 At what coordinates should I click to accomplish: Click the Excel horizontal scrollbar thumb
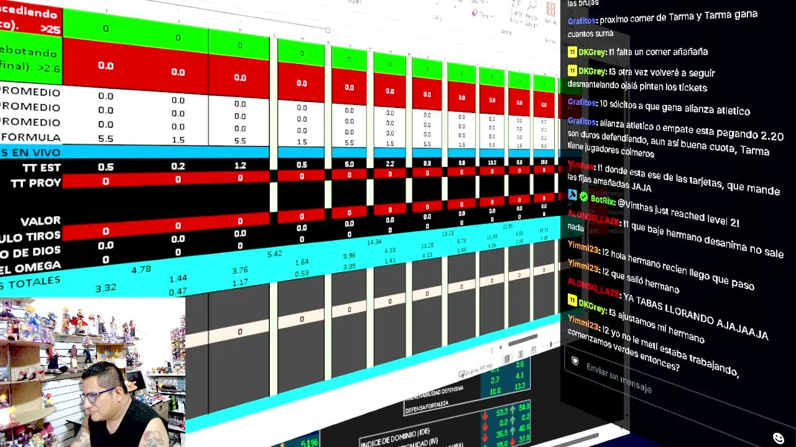523,340
